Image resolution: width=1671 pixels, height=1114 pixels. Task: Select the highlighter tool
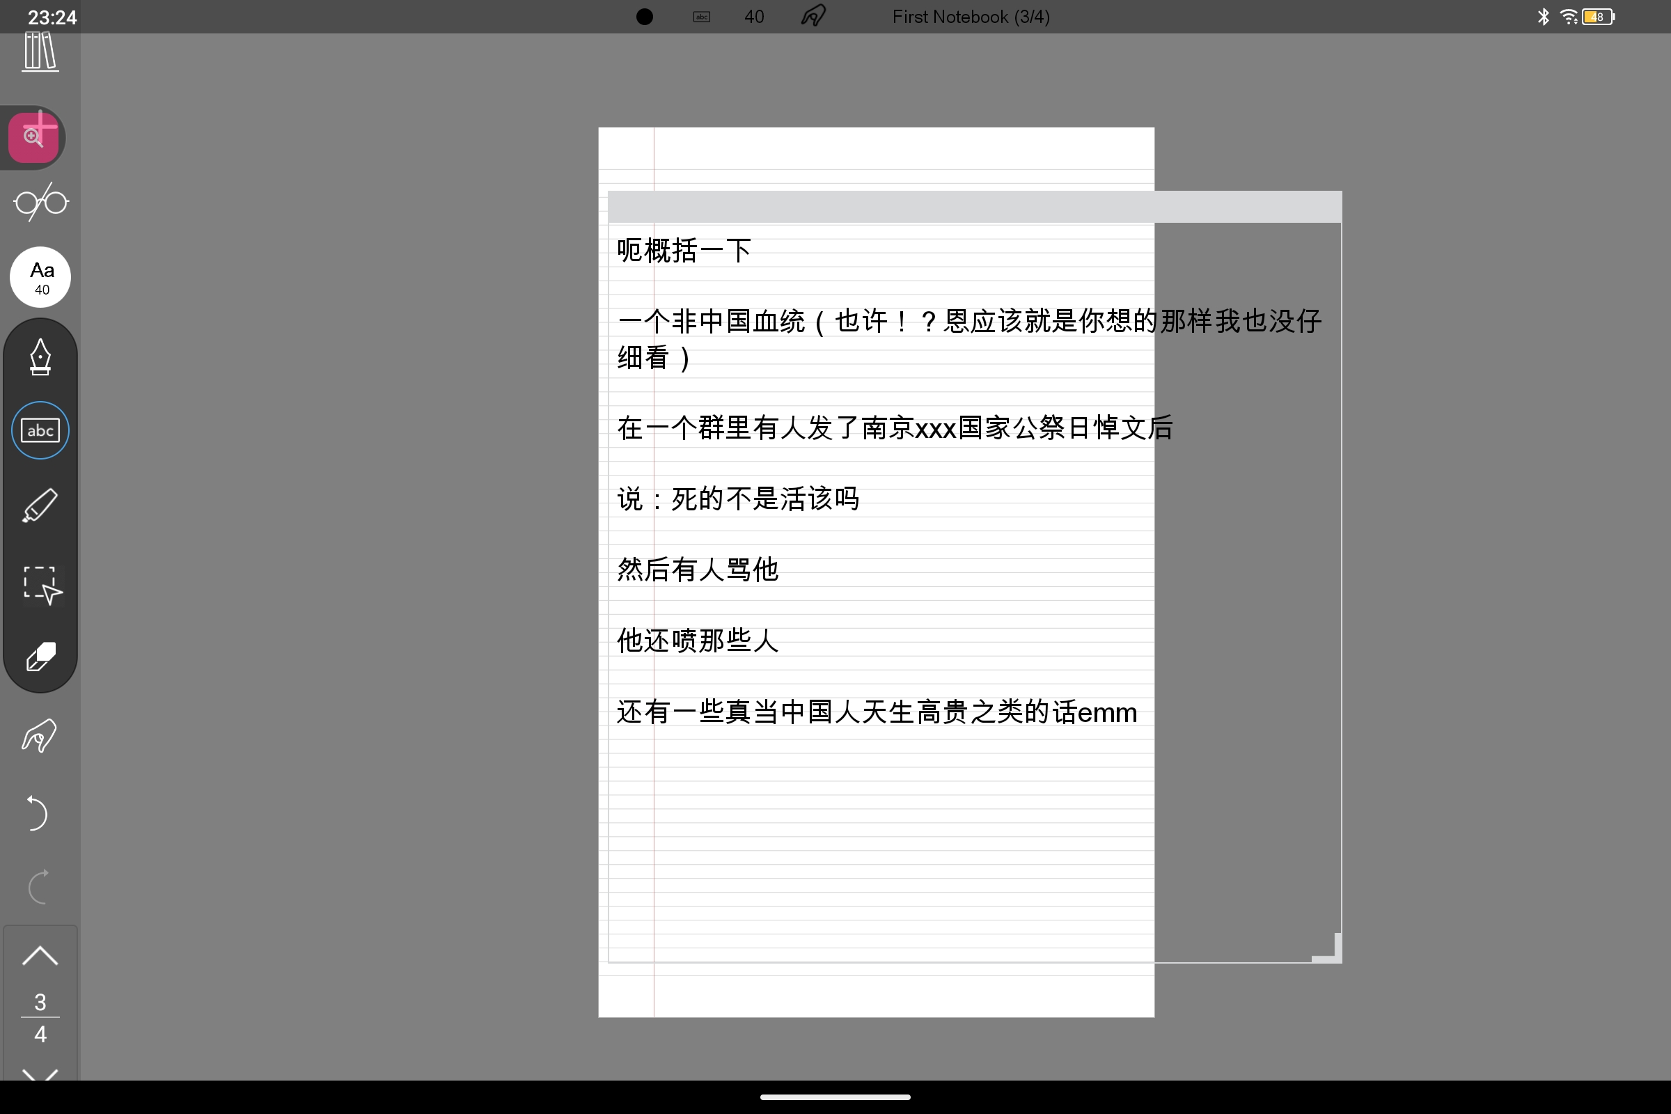click(40, 506)
